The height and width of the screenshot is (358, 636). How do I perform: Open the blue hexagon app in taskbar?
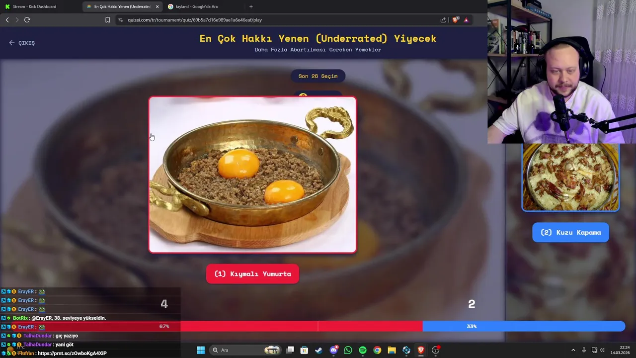(406, 350)
